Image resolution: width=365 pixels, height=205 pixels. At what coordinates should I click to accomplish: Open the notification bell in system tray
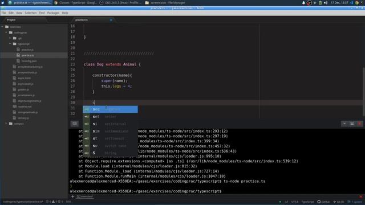point(303,3)
